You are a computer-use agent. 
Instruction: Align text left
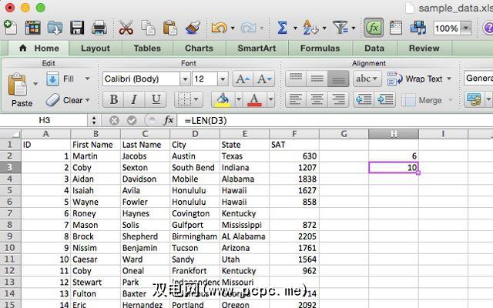tap(296, 99)
